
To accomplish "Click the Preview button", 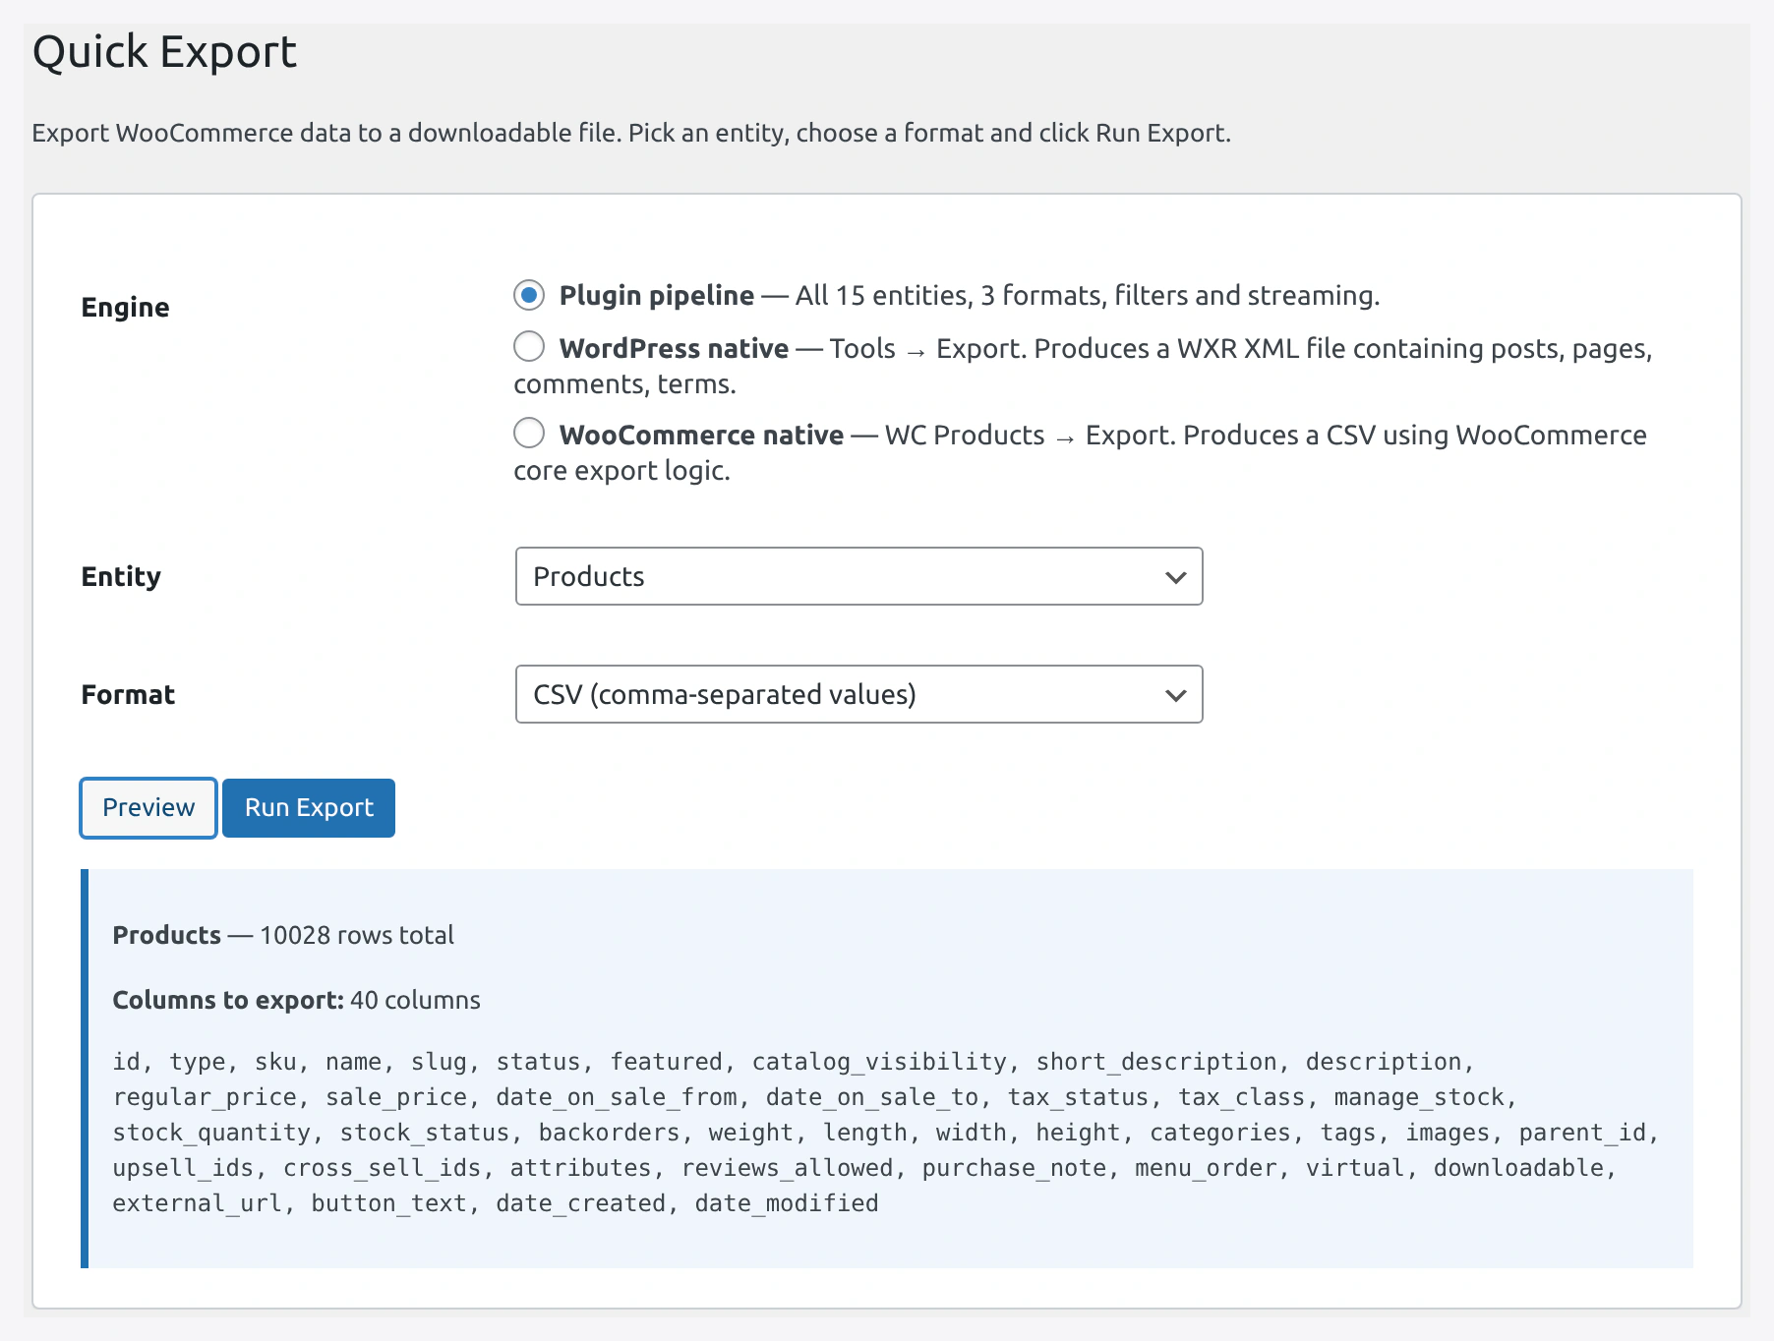I will pos(148,808).
